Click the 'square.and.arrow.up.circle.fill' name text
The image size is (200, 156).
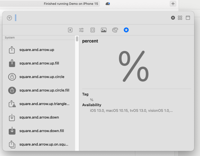[44, 90]
